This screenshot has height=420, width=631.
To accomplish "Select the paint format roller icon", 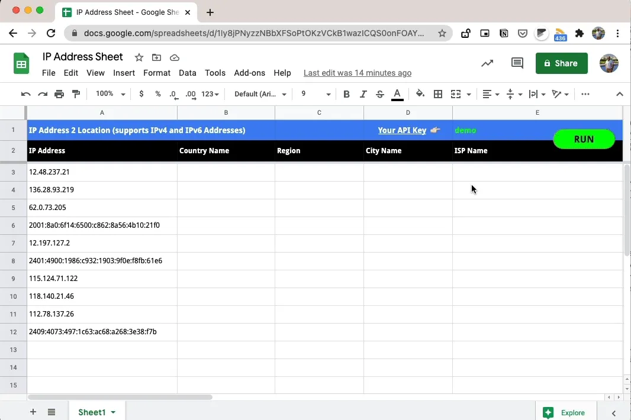I will 76,94.
